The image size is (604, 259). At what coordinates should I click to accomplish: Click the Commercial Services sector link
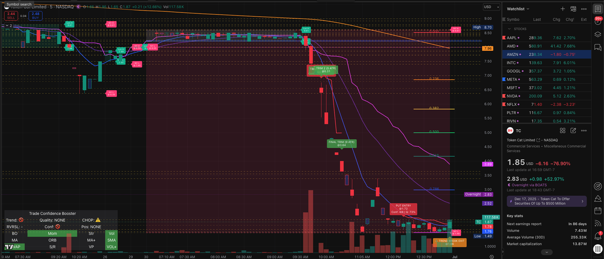(524, 146)
